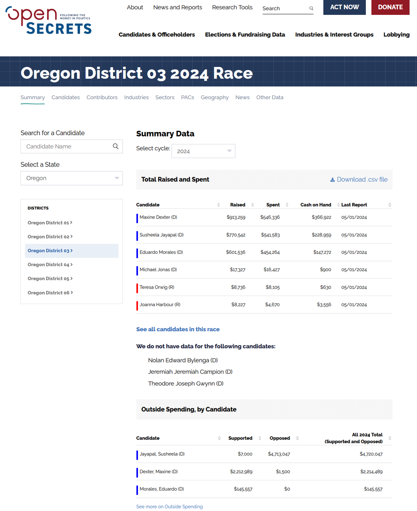Viewport: 417px width, 511px height.
Task: Open the About menu
Action: coord(135,7)
